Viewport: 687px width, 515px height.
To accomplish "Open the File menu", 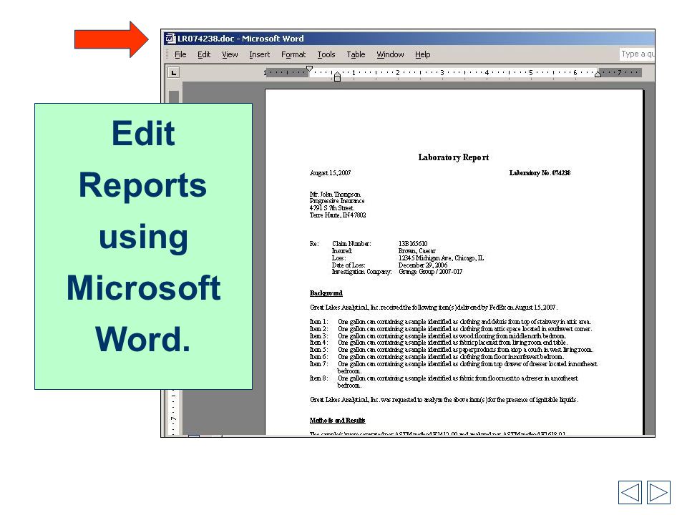I will (x=180, y=54).
